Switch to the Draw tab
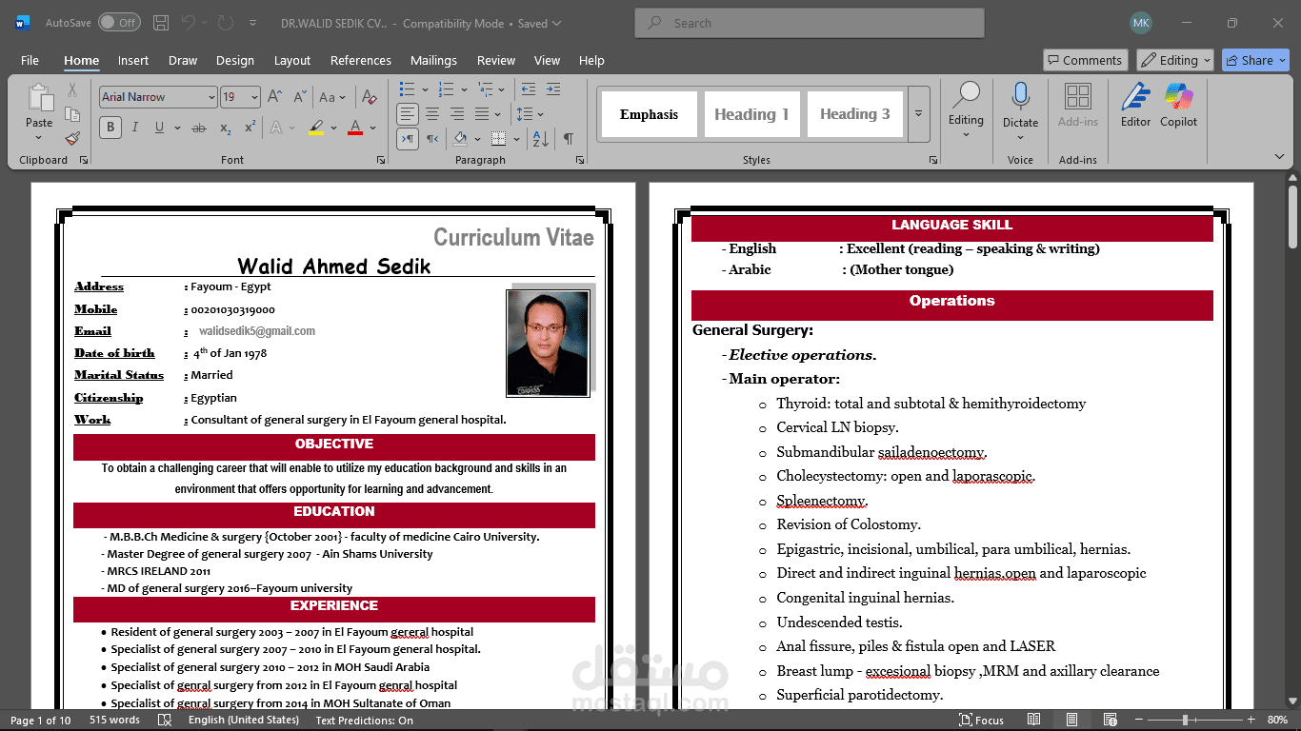The image size is (1301, 731). pos(183,60)
